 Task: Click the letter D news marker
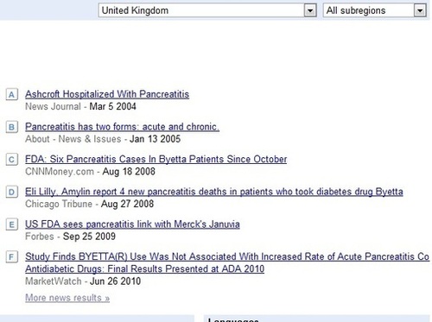click(x=12, y=192)
